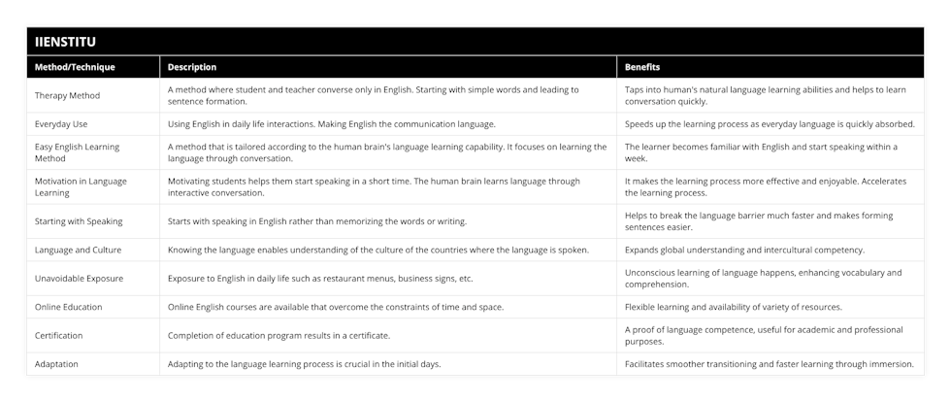Click the intercultural competency benefit text
951x402 pixels.
[x=745, y=250]
